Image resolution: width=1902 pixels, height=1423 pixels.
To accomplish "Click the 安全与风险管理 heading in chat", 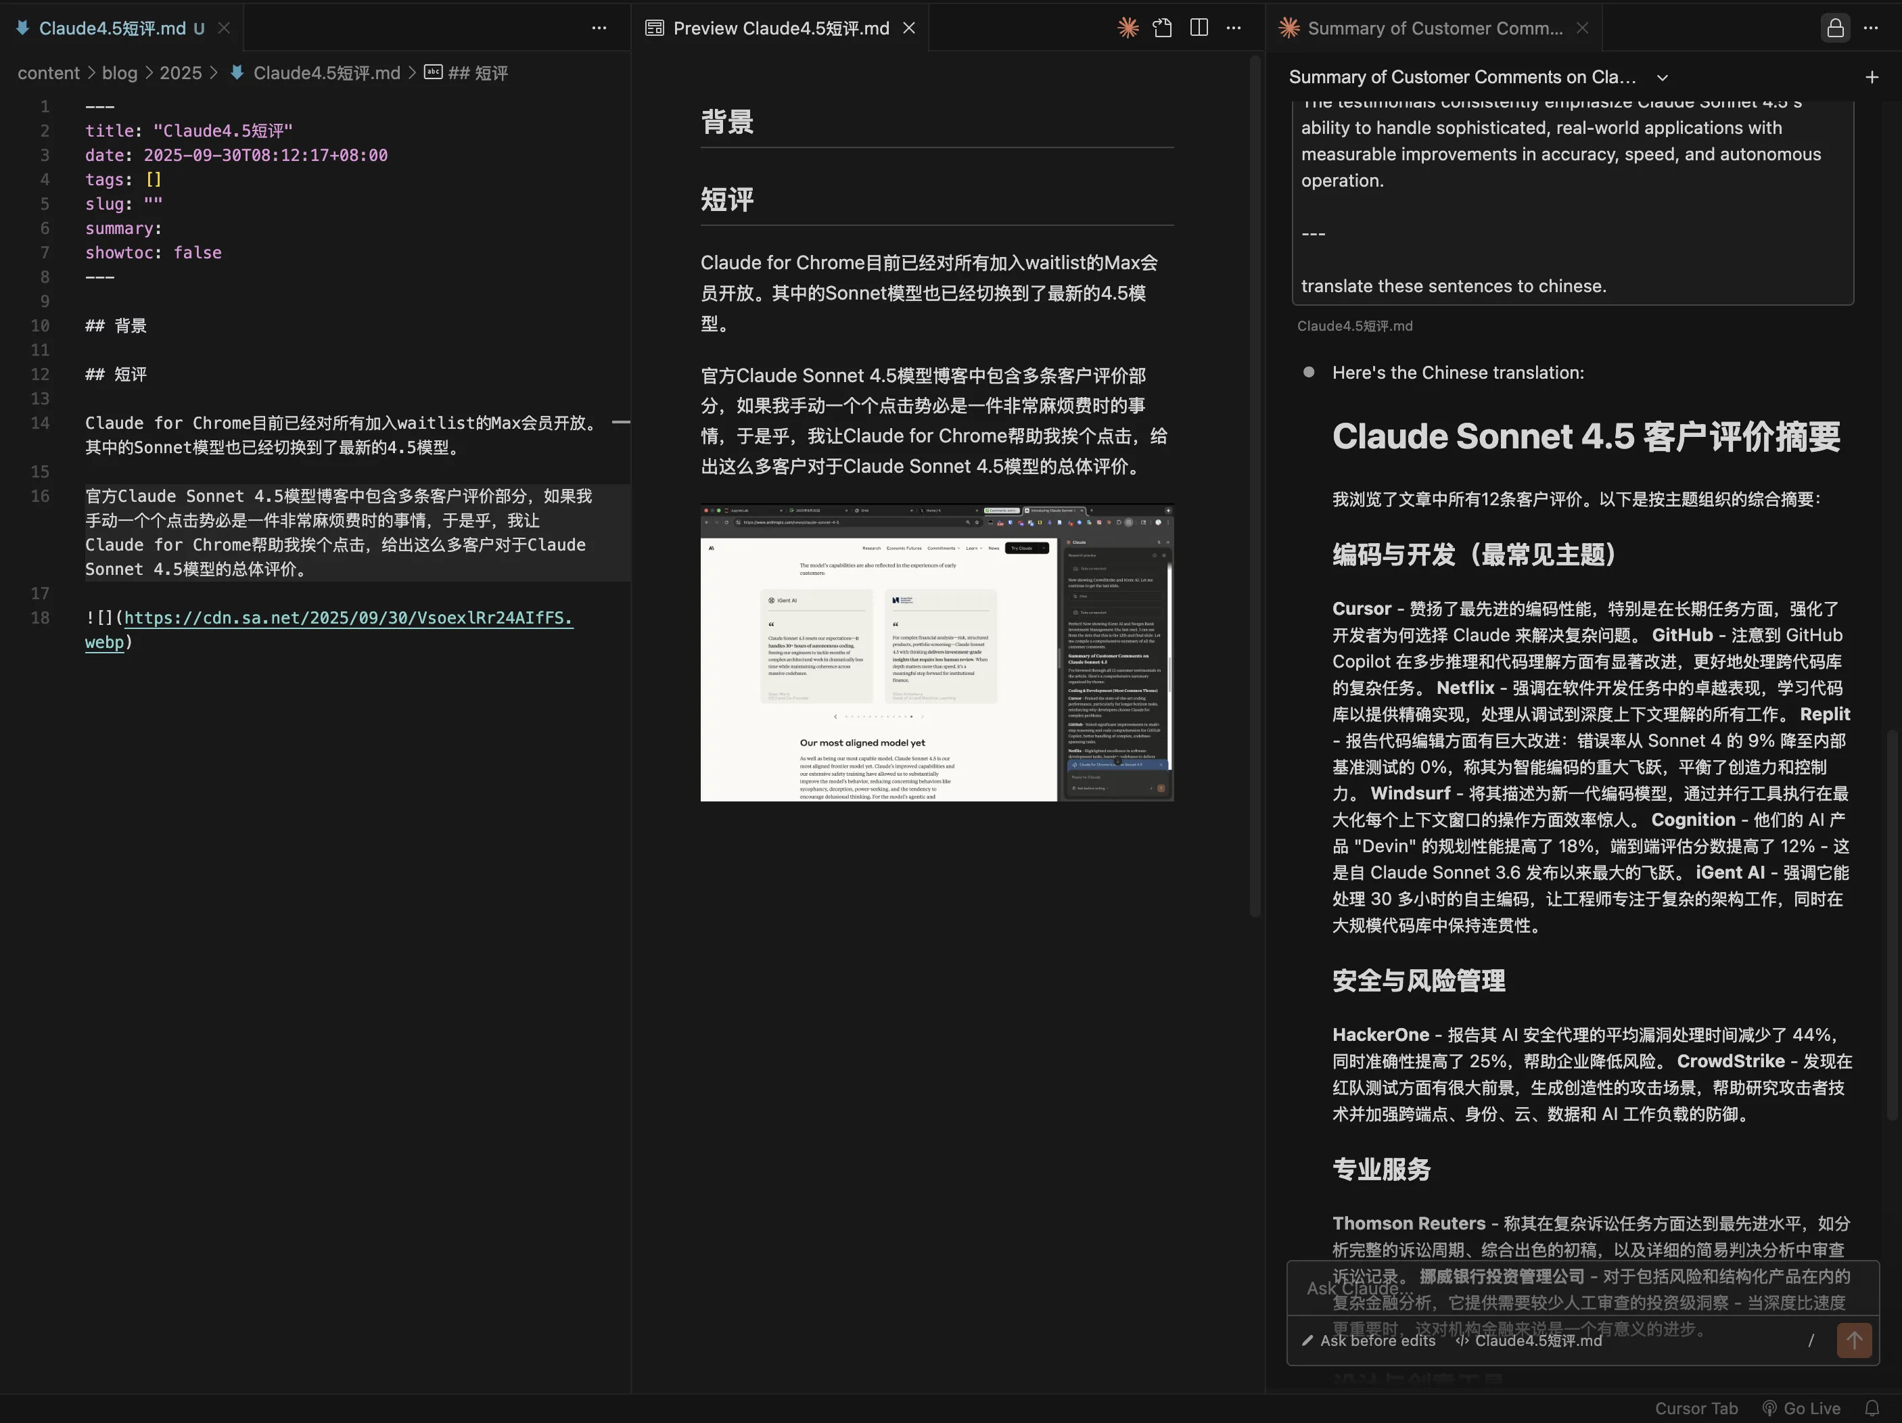I will [1419, 980].
